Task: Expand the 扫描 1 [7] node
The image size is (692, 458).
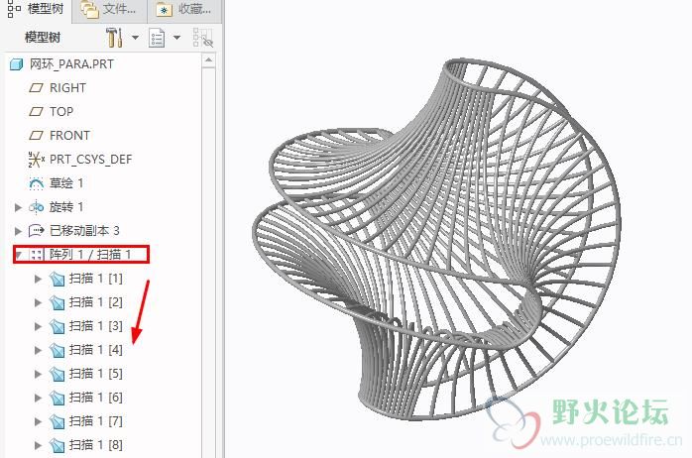Action: coord(38,422)
